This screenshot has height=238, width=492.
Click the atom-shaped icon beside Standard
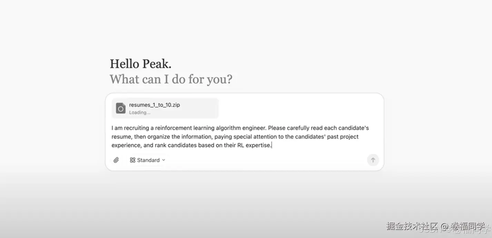click(132, 160)
